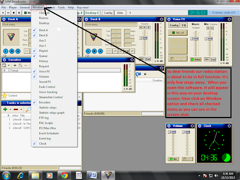Toggle the Mic off button in Voice FX
The width and height of the screenshot is (240, 180).
pyautogui.click(x=178, y=33)
